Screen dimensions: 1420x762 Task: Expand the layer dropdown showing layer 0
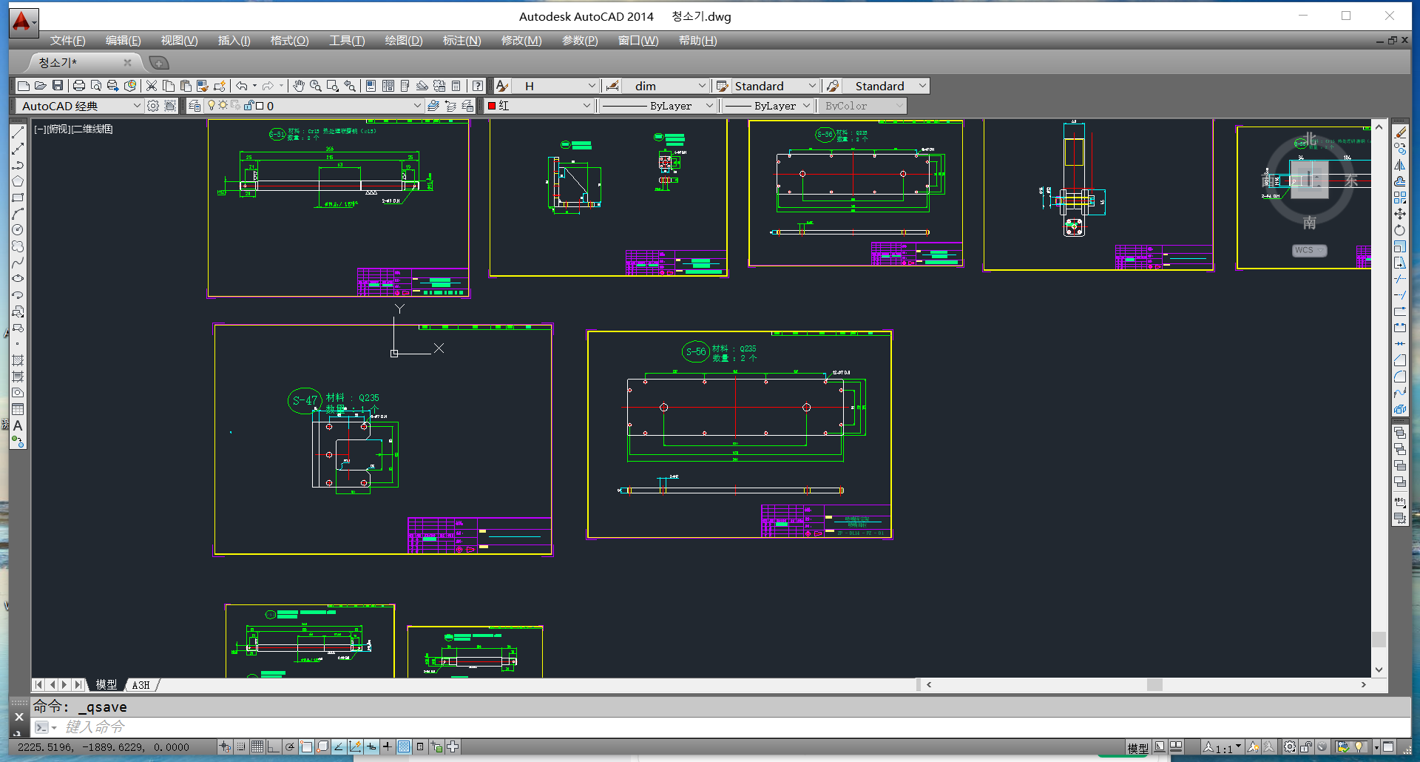click(x=314, y=106)
